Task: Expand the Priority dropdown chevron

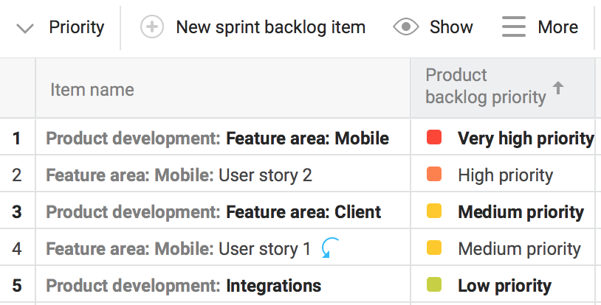Action: (x=25, y=29)
